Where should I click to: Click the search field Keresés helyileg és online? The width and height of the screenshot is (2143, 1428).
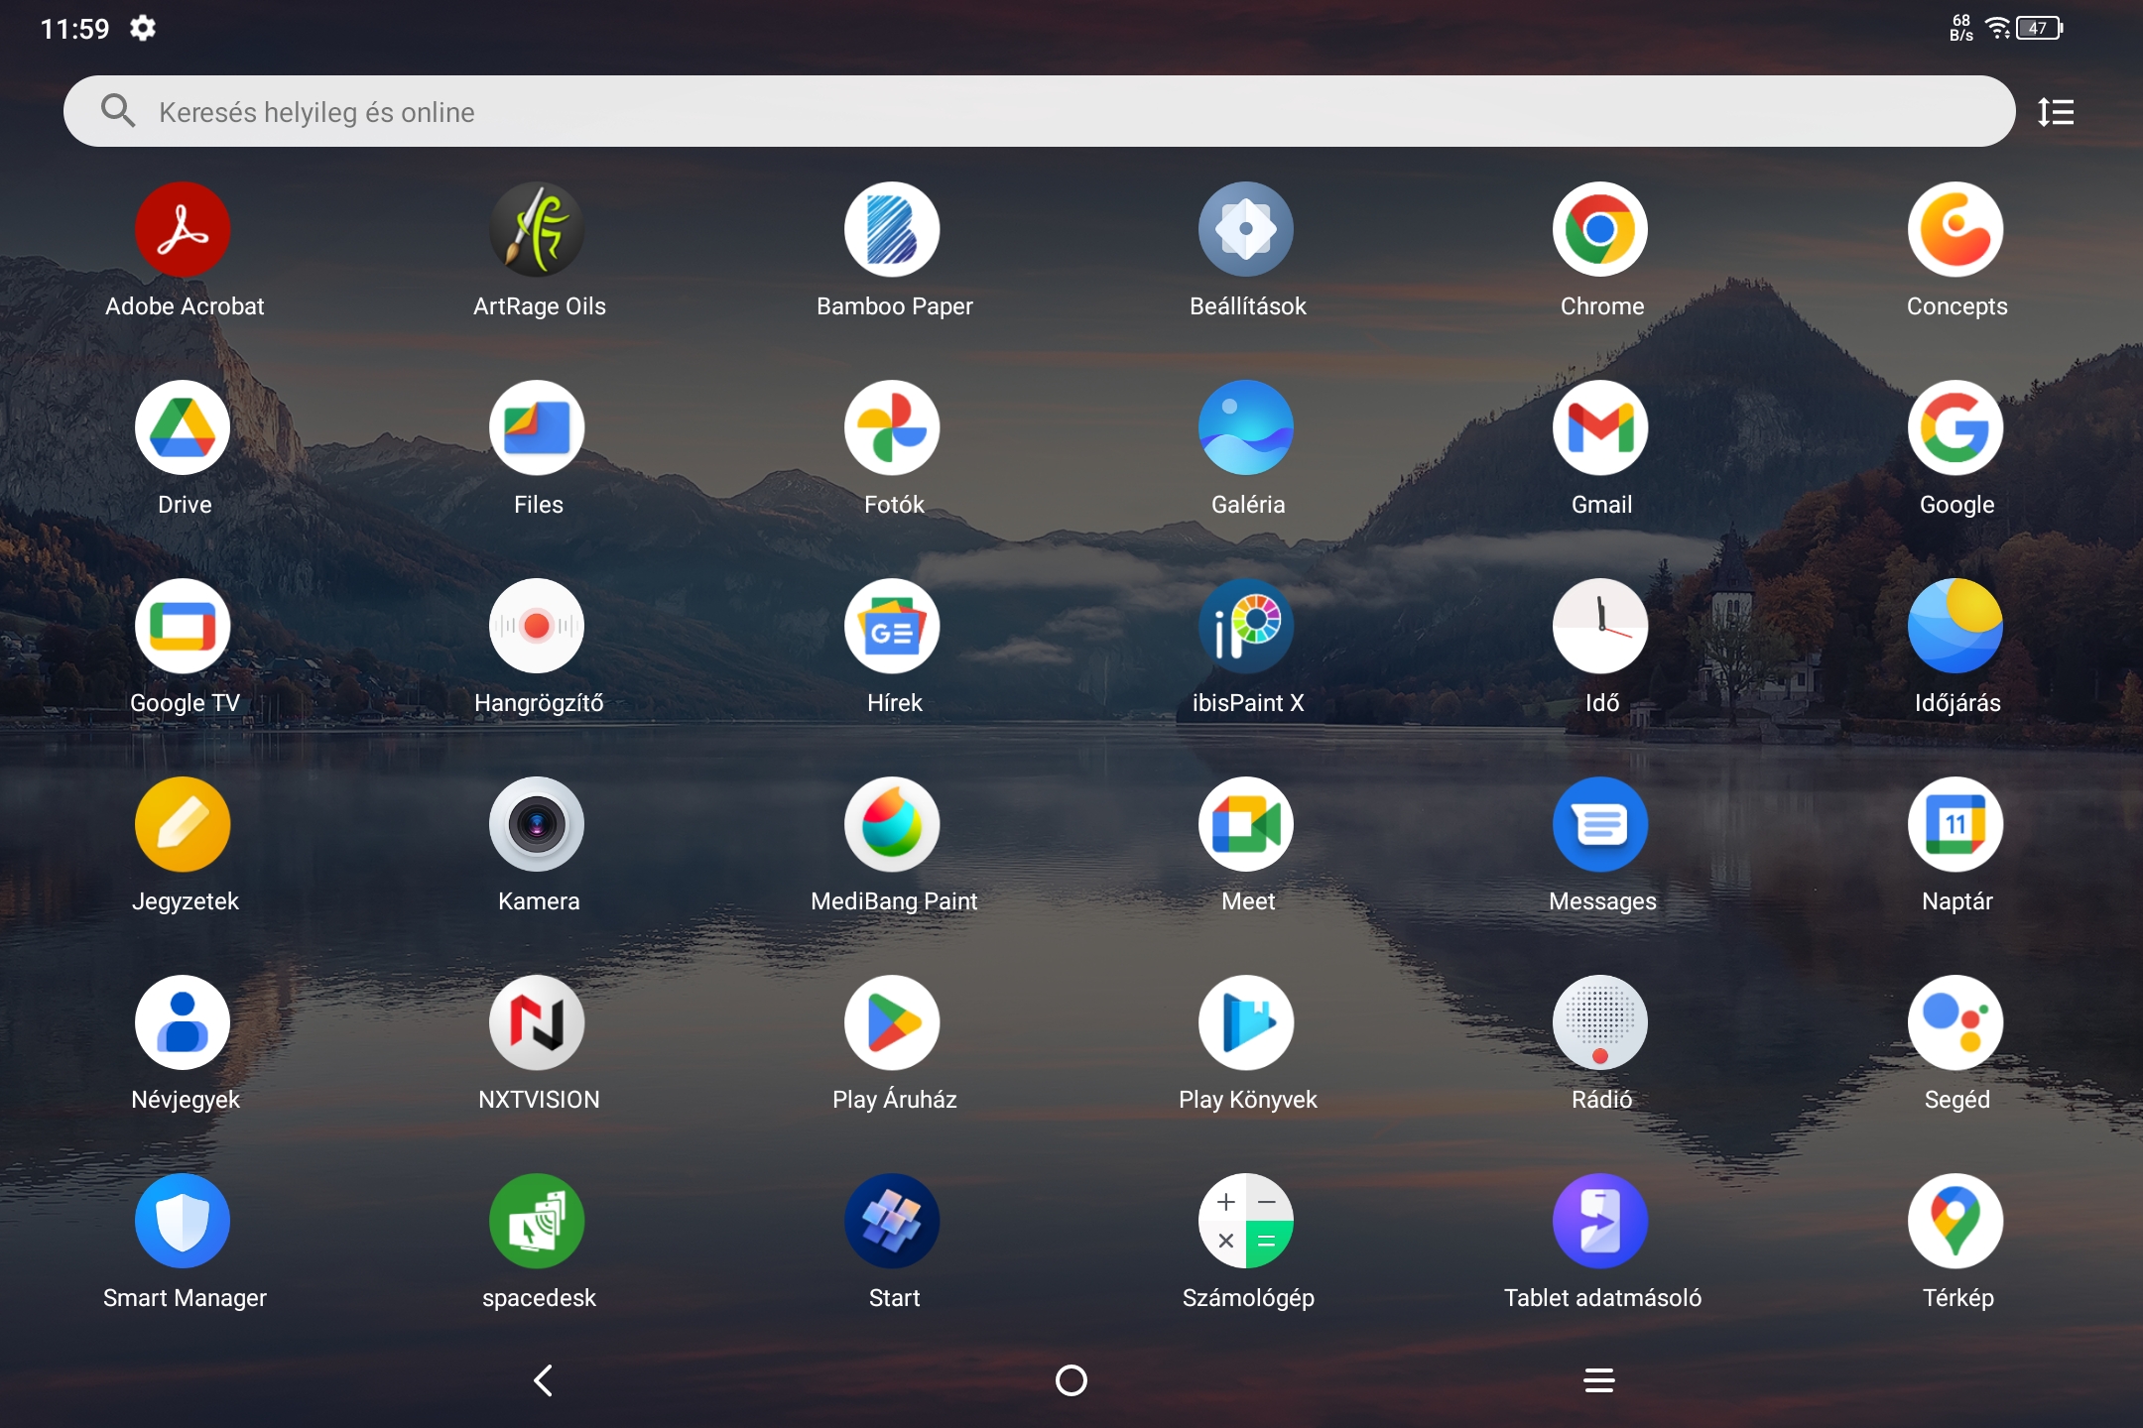tap(1039, 111)
